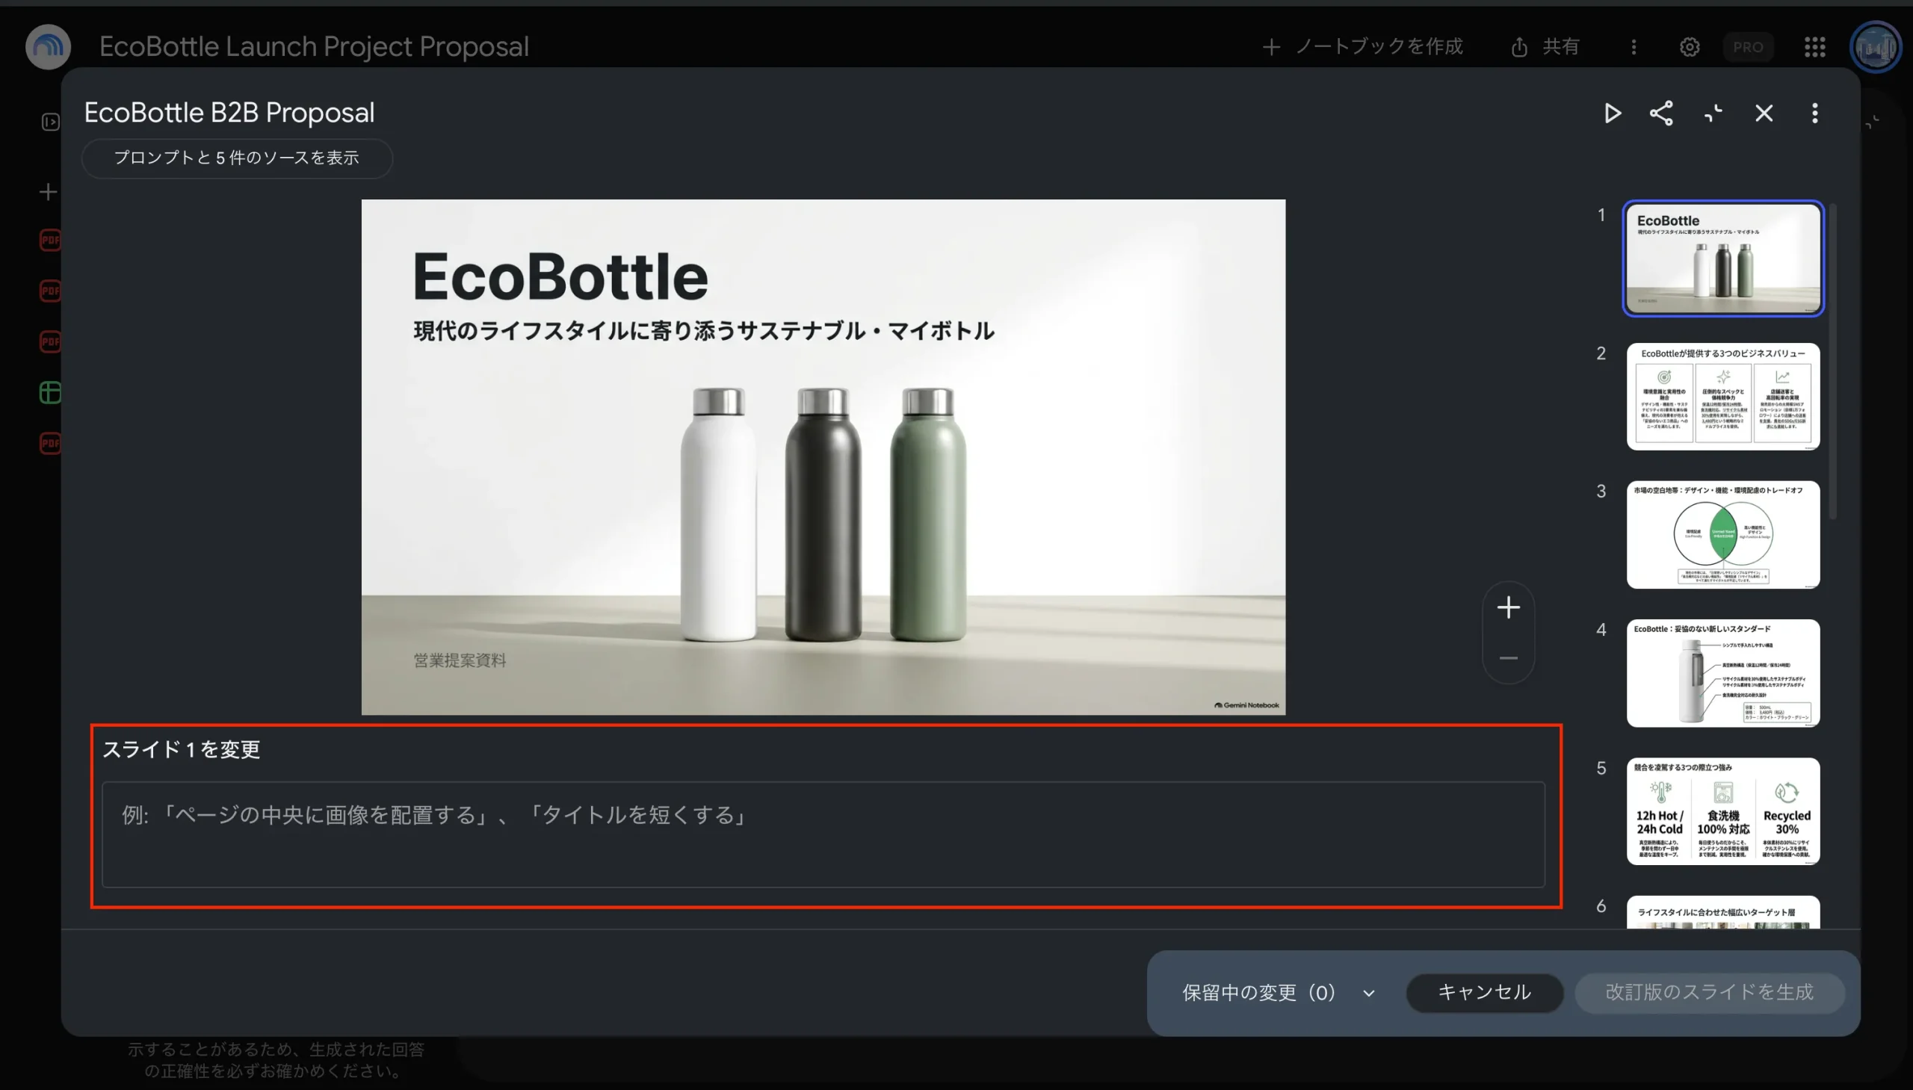The height and width of the screenshot is (1090, 1913).
Task: Click the Gemini Notebook logo in the top left
Action: coord(48,46)
